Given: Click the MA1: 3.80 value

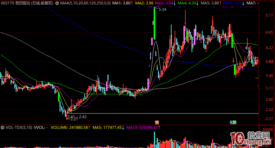Looking at the screenshot, I should pos(121,3).
